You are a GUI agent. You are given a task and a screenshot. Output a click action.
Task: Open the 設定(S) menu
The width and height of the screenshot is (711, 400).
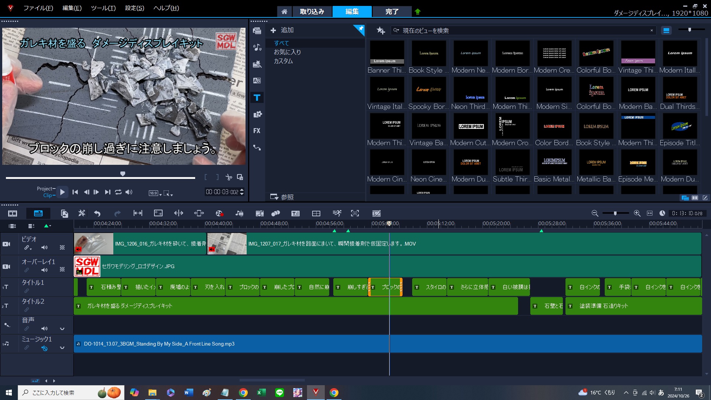(x=134, y=8)
